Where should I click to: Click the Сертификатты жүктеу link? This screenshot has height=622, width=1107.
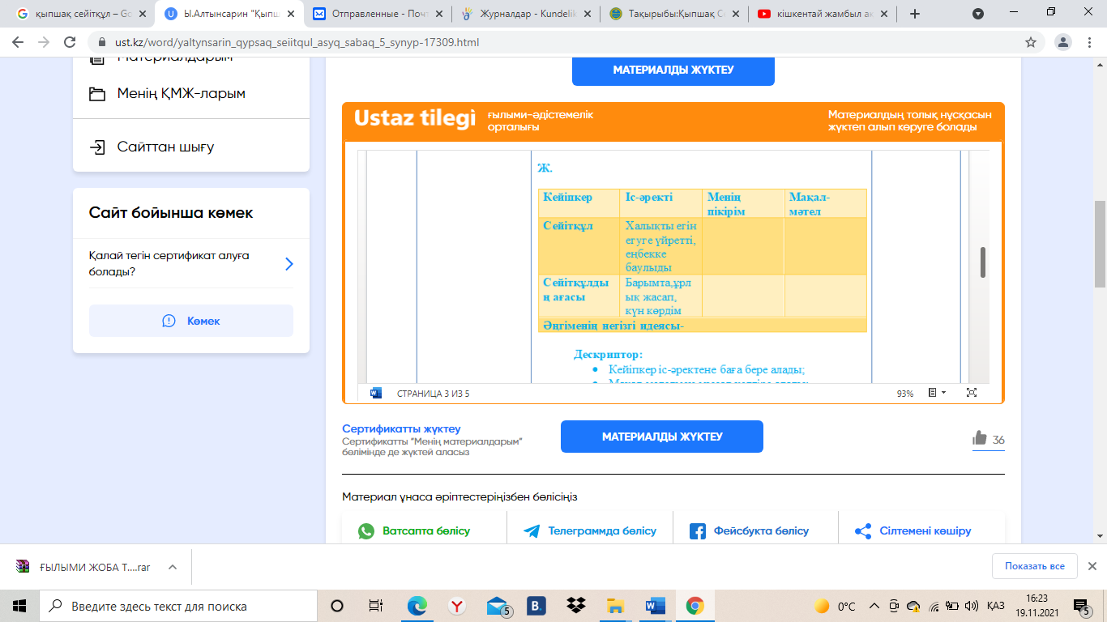[401, 428]
